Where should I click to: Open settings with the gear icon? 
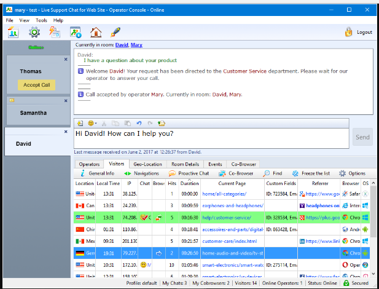pos(34,33)
